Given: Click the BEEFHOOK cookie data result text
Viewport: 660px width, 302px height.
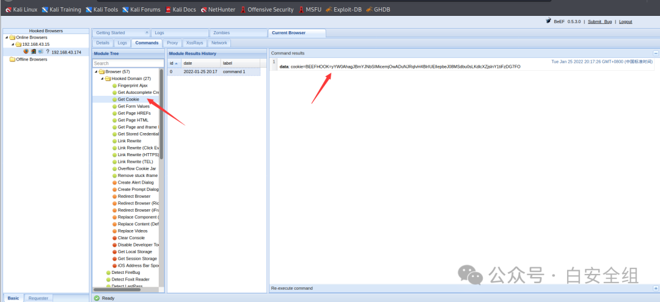Looking at the screenshot, I should pos(400,67).
